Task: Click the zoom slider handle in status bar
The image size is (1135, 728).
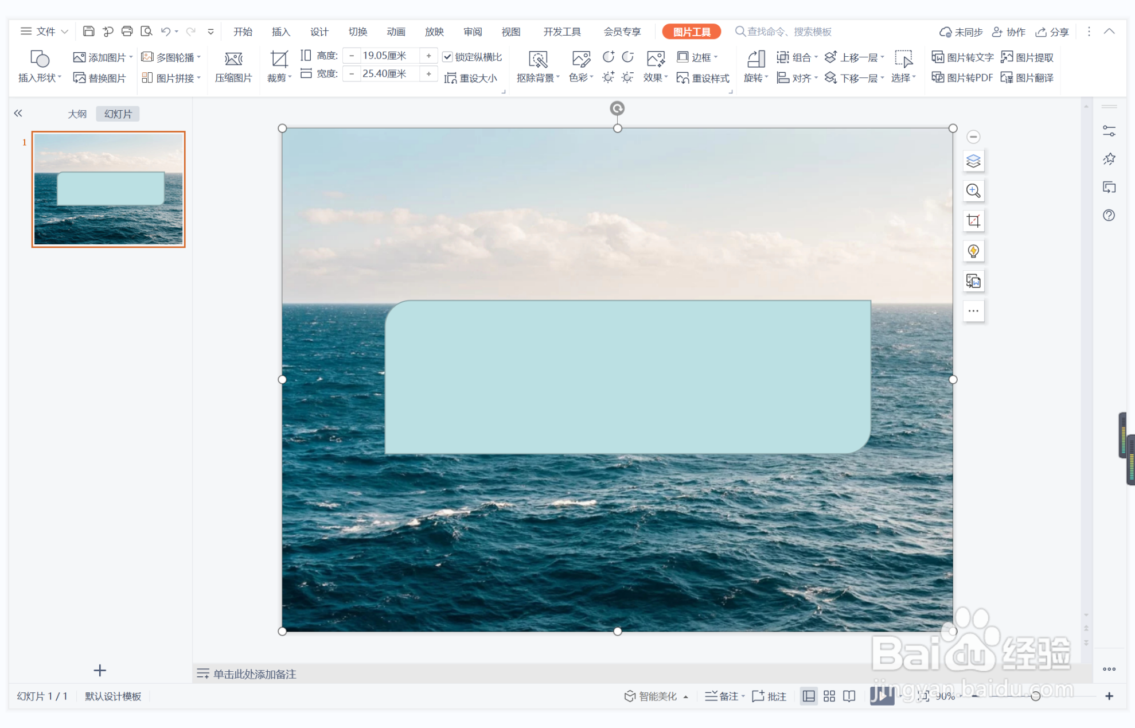Action: 1035,696
